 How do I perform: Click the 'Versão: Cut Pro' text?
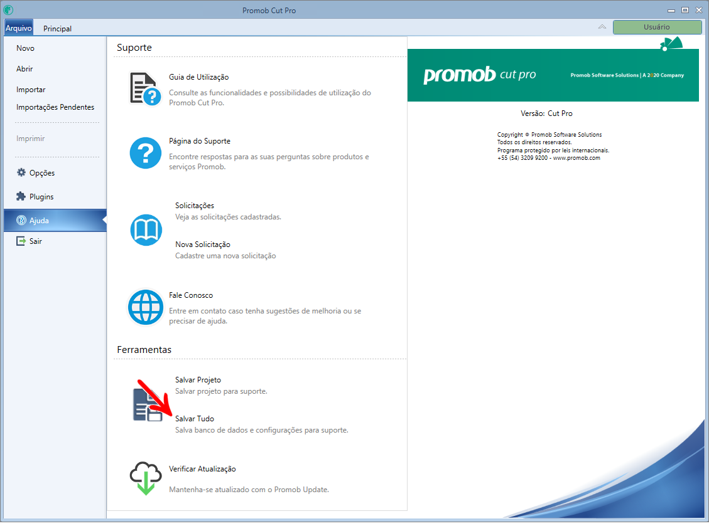(546, 113)
